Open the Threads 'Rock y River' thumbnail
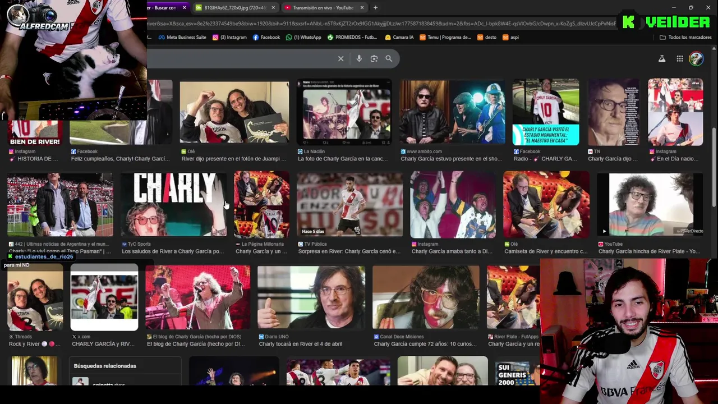Screen dimensions: 718x404 pyautogui.click(x=35, y=297)
